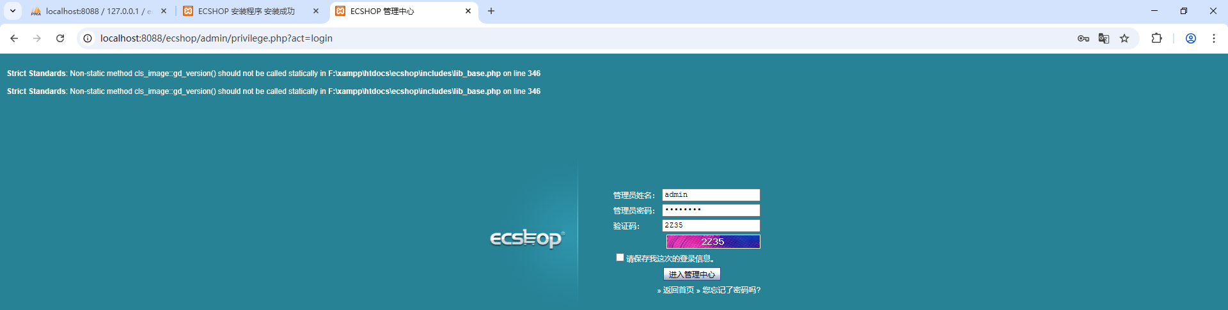Bookmark this page with the star
This screenshot has height=310, width=1228.
click(1124, 38)
